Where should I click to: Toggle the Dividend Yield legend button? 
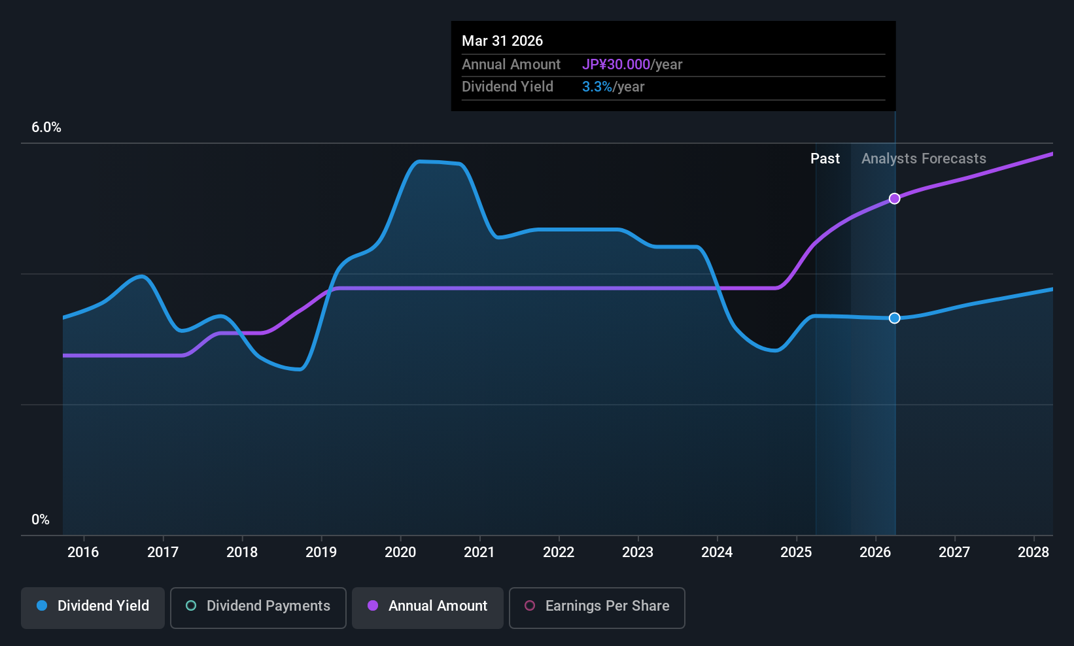[93, 608]
